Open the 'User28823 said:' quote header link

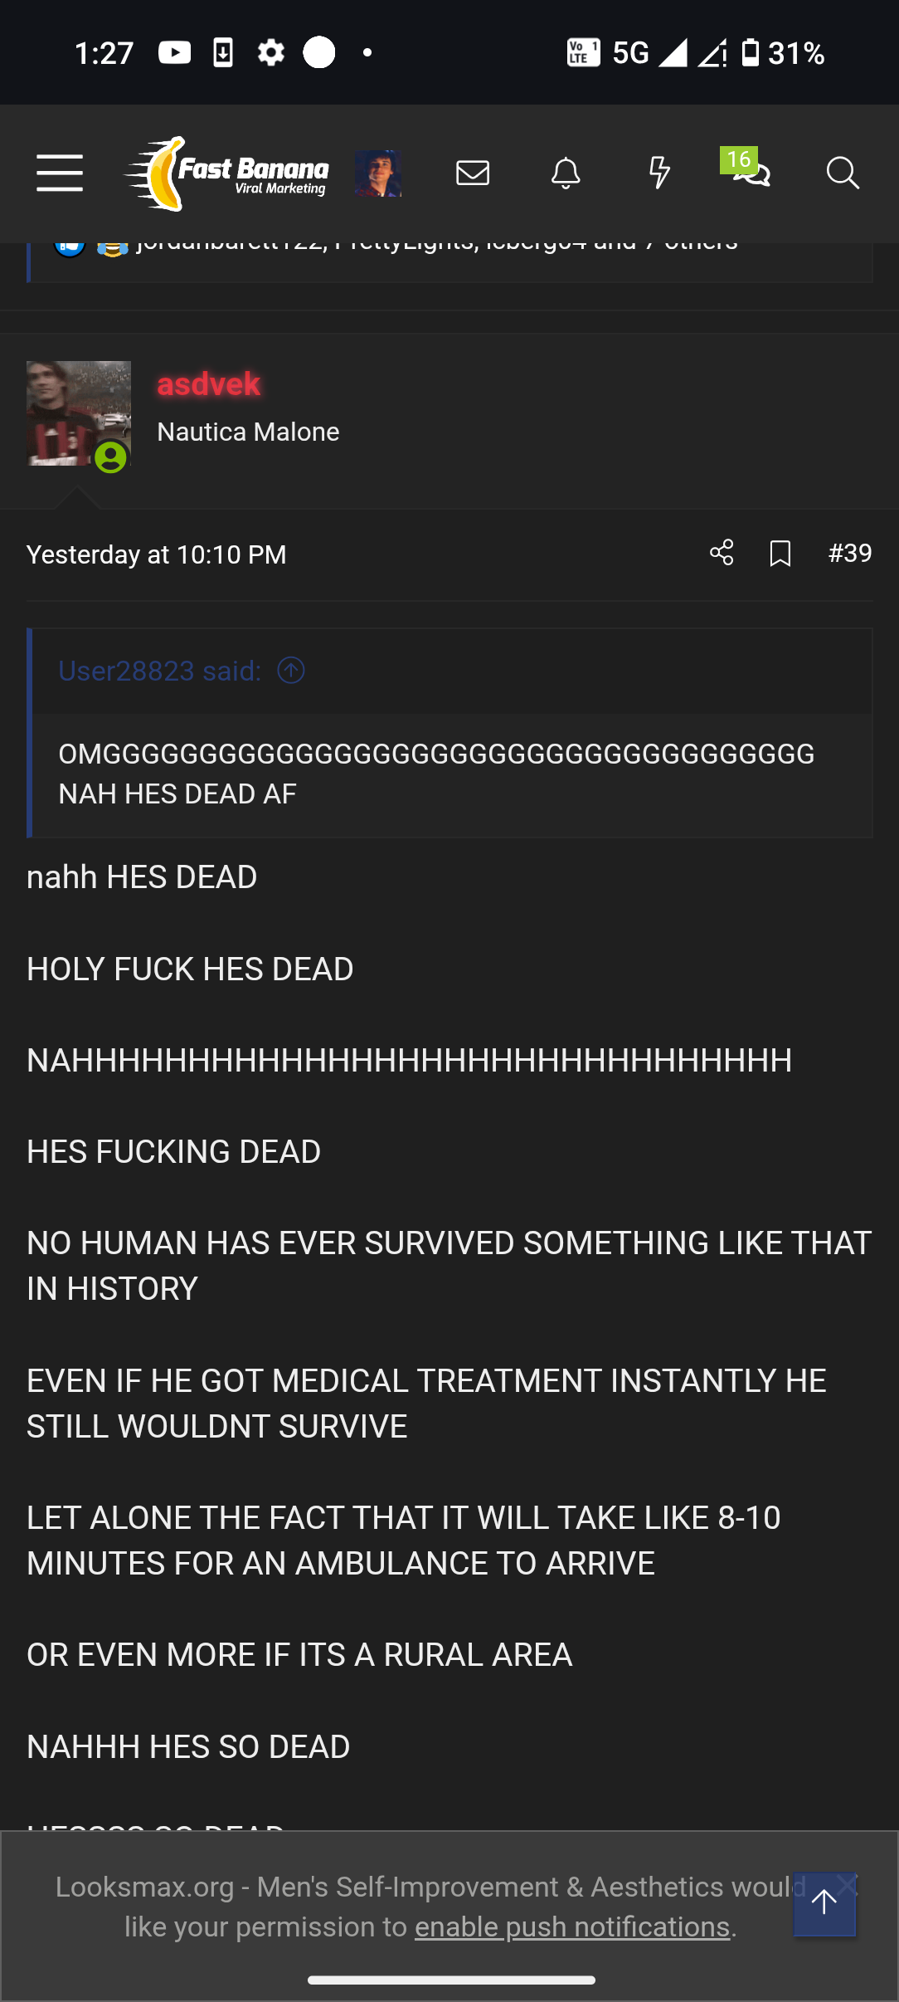(160, 671)
